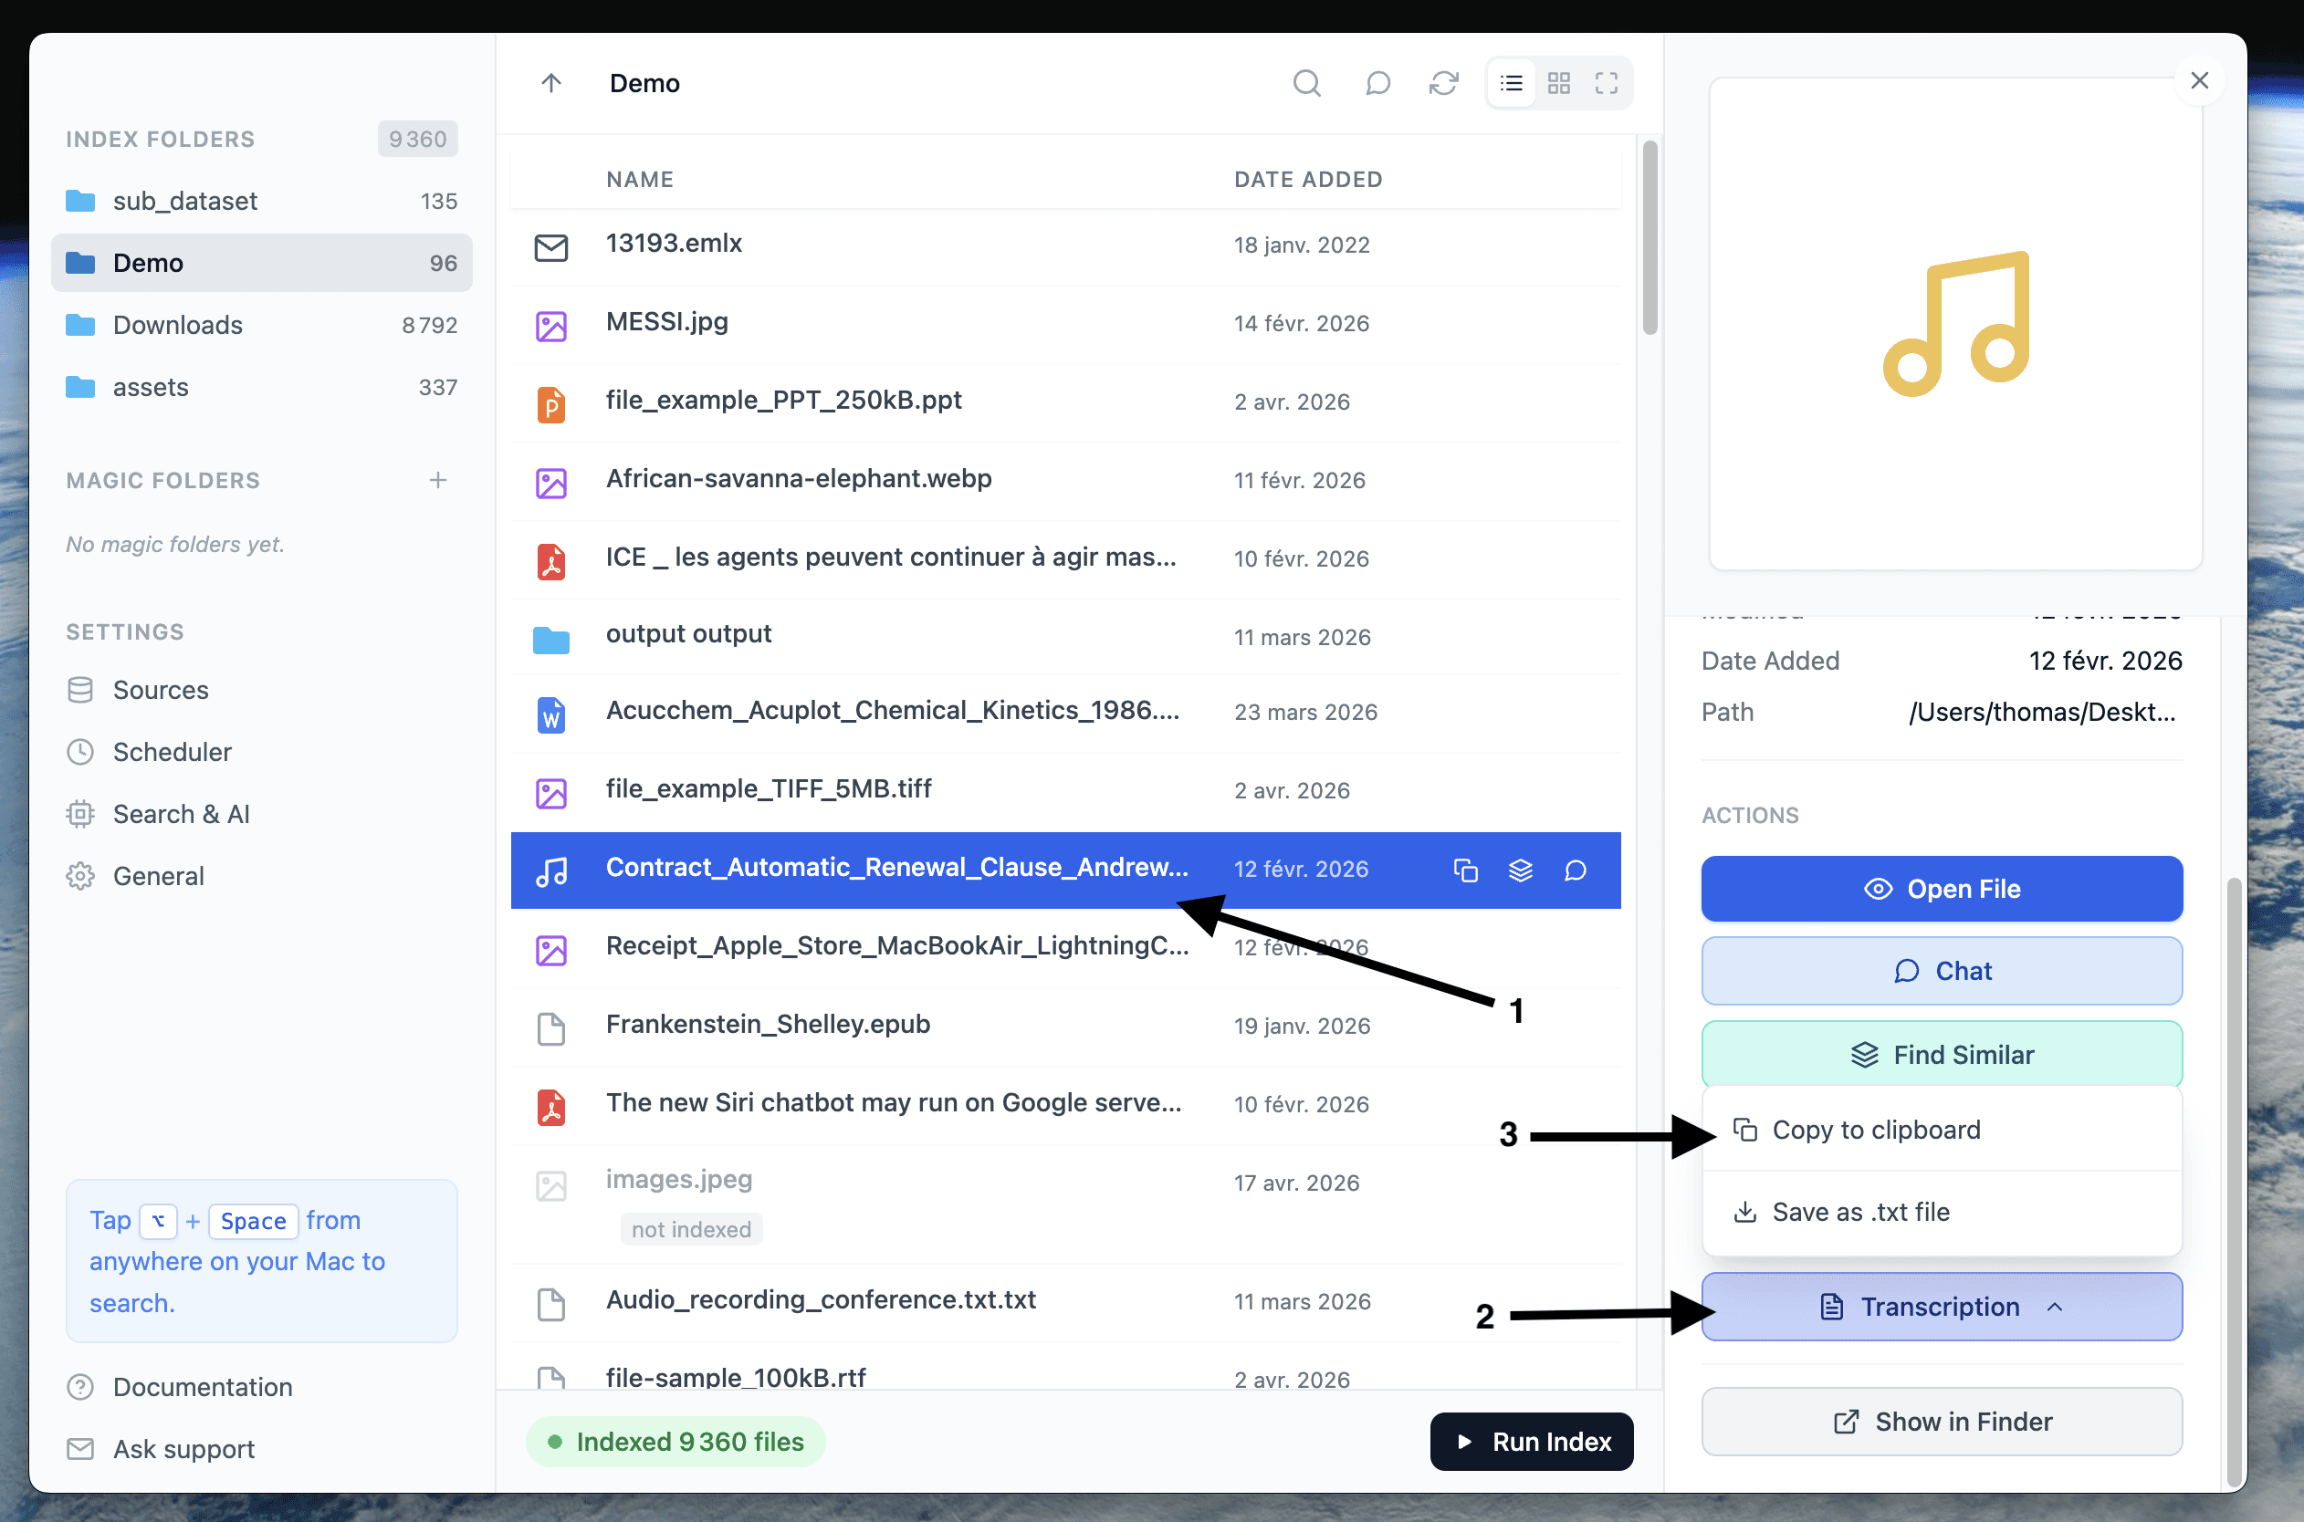Click find-similar layers icon on selected row

[1521, 870]
